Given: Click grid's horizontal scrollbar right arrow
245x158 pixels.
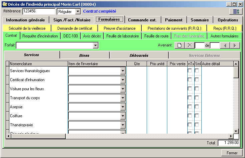Looking at the screenshot, I should (231, 136).
